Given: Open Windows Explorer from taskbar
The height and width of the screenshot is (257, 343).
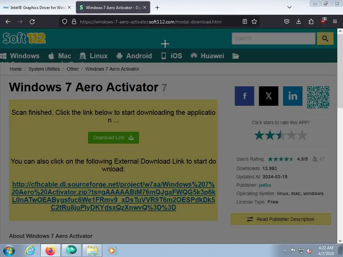Looking at the screenshot, I should pyautogui.click(x=92, y=250).
